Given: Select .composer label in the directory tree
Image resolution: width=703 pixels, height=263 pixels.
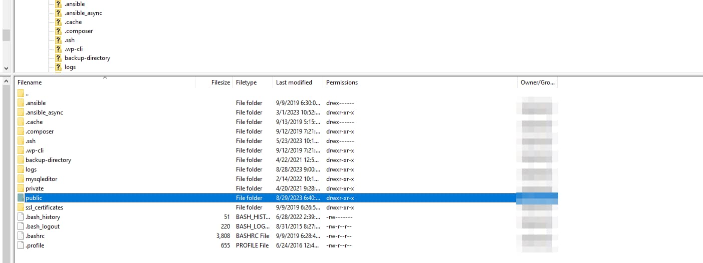Looking at the screenshot, I should coord(79,31).
